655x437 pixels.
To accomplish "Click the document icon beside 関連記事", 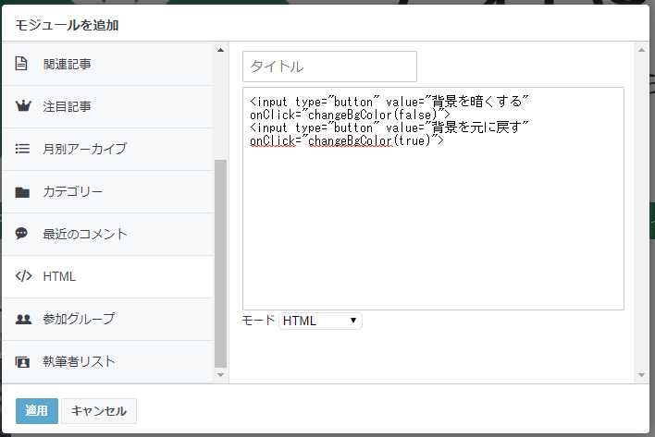I will (x=21, y=64).
